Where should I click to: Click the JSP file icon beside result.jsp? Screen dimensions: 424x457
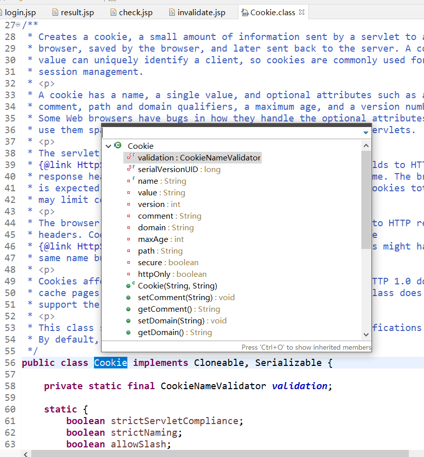[55, 13]
